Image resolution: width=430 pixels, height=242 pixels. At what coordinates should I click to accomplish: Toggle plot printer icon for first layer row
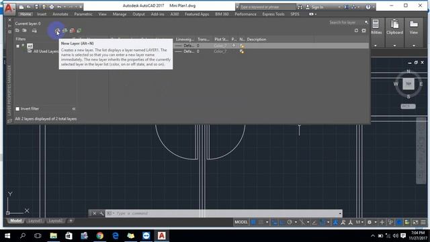tap(234, 46)
